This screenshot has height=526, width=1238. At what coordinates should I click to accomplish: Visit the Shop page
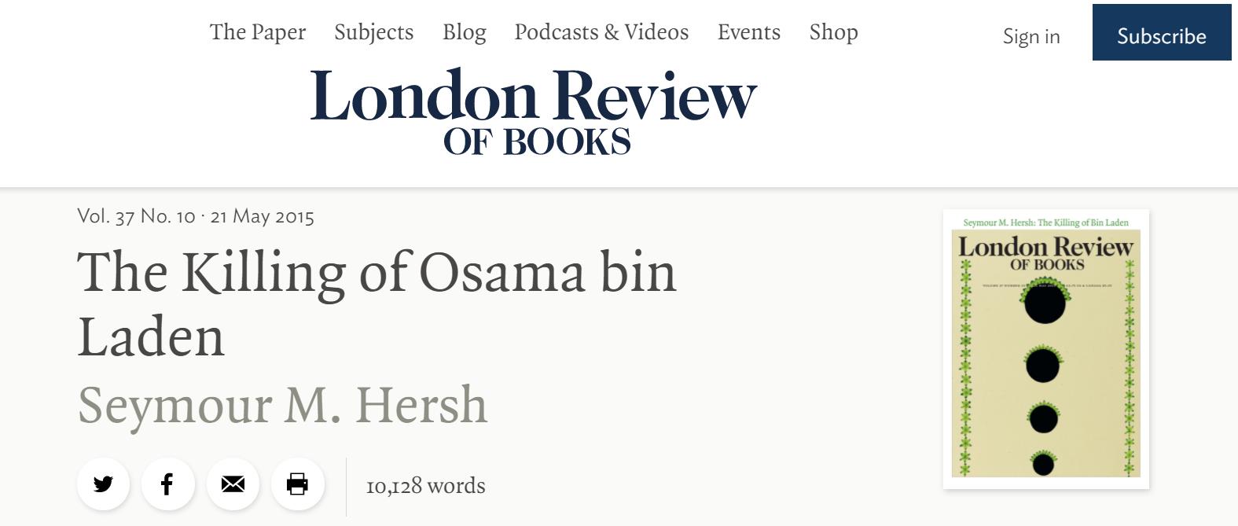[x=833, y=32]
